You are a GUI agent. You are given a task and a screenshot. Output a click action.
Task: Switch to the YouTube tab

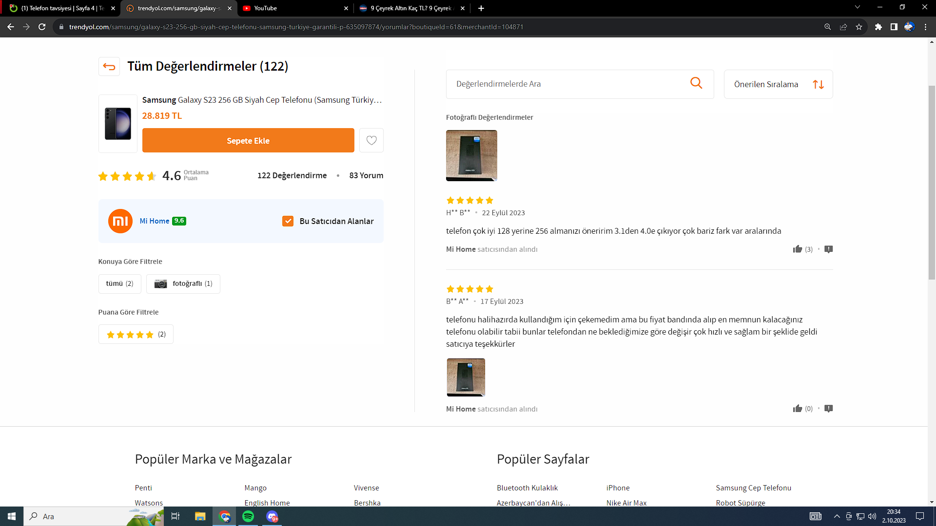pos(292,8)
